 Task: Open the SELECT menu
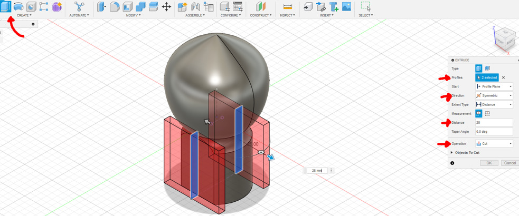click(x=366, y=15)
